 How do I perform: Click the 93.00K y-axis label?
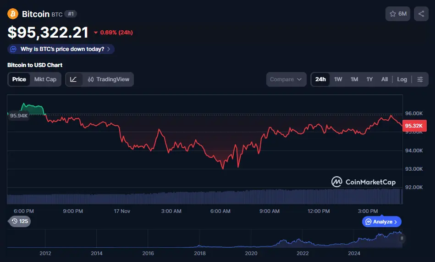click(414, 169)
